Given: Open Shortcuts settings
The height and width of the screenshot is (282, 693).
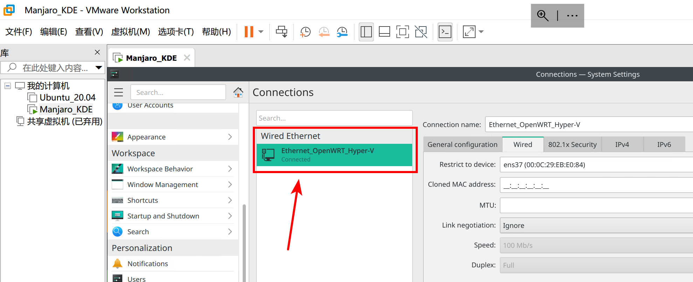Looking at the screenshot, I should 173,200.
